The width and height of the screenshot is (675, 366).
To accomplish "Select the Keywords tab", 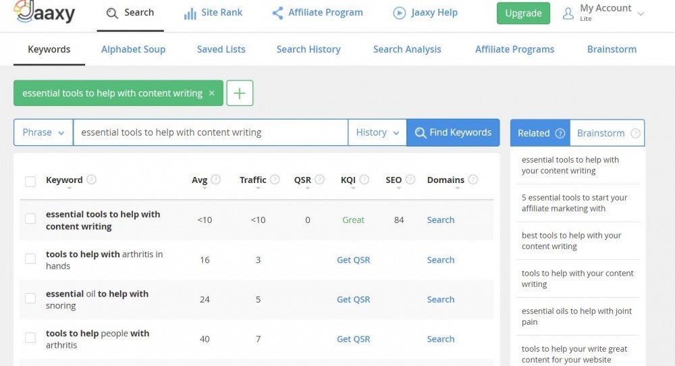I will tap(49, 49).
